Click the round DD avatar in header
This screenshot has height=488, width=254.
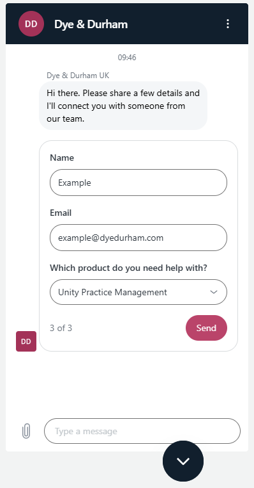click(31, 24)
